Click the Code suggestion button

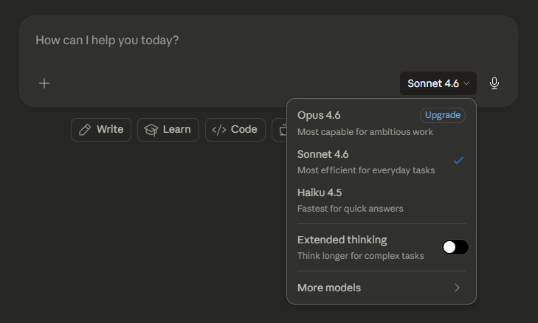tap(235, 130)
